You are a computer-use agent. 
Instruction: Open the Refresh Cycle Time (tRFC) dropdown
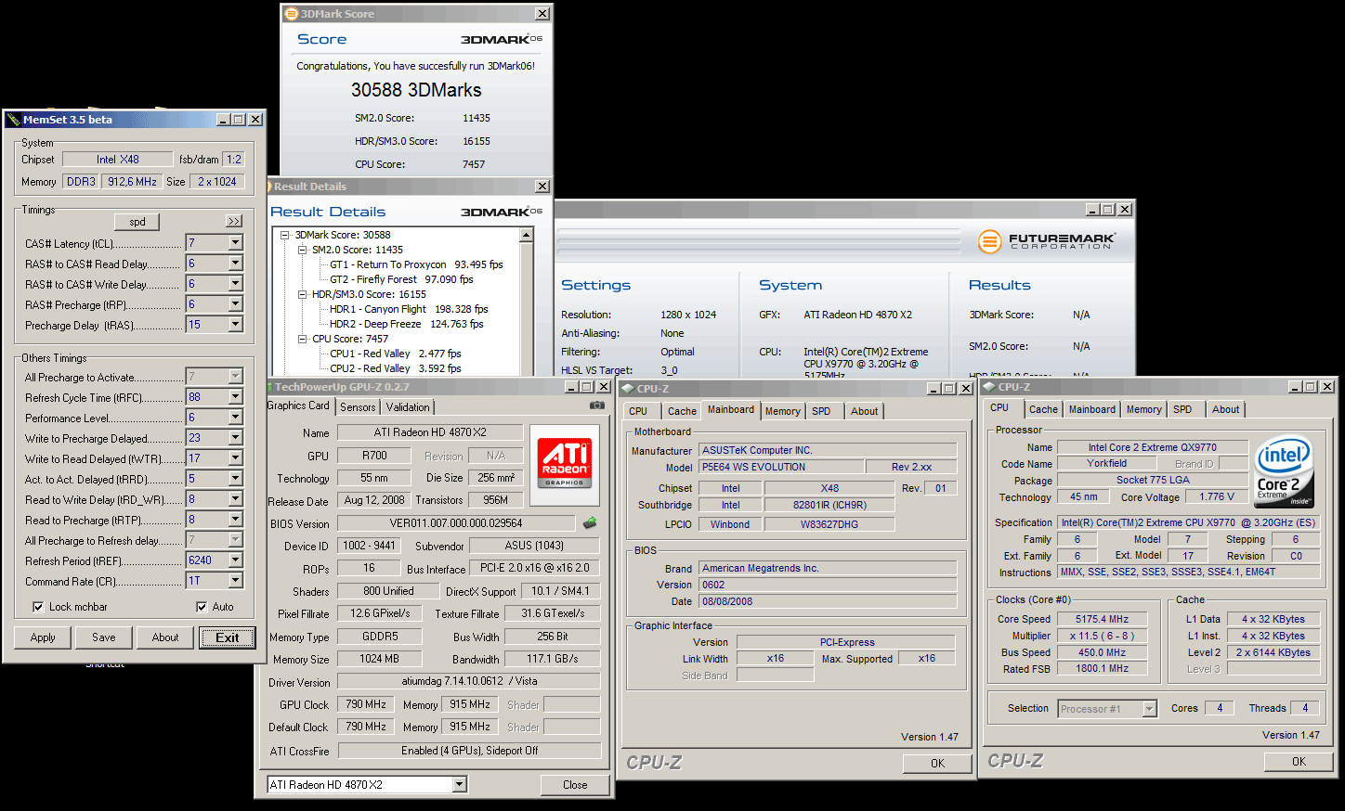(235, 397)
